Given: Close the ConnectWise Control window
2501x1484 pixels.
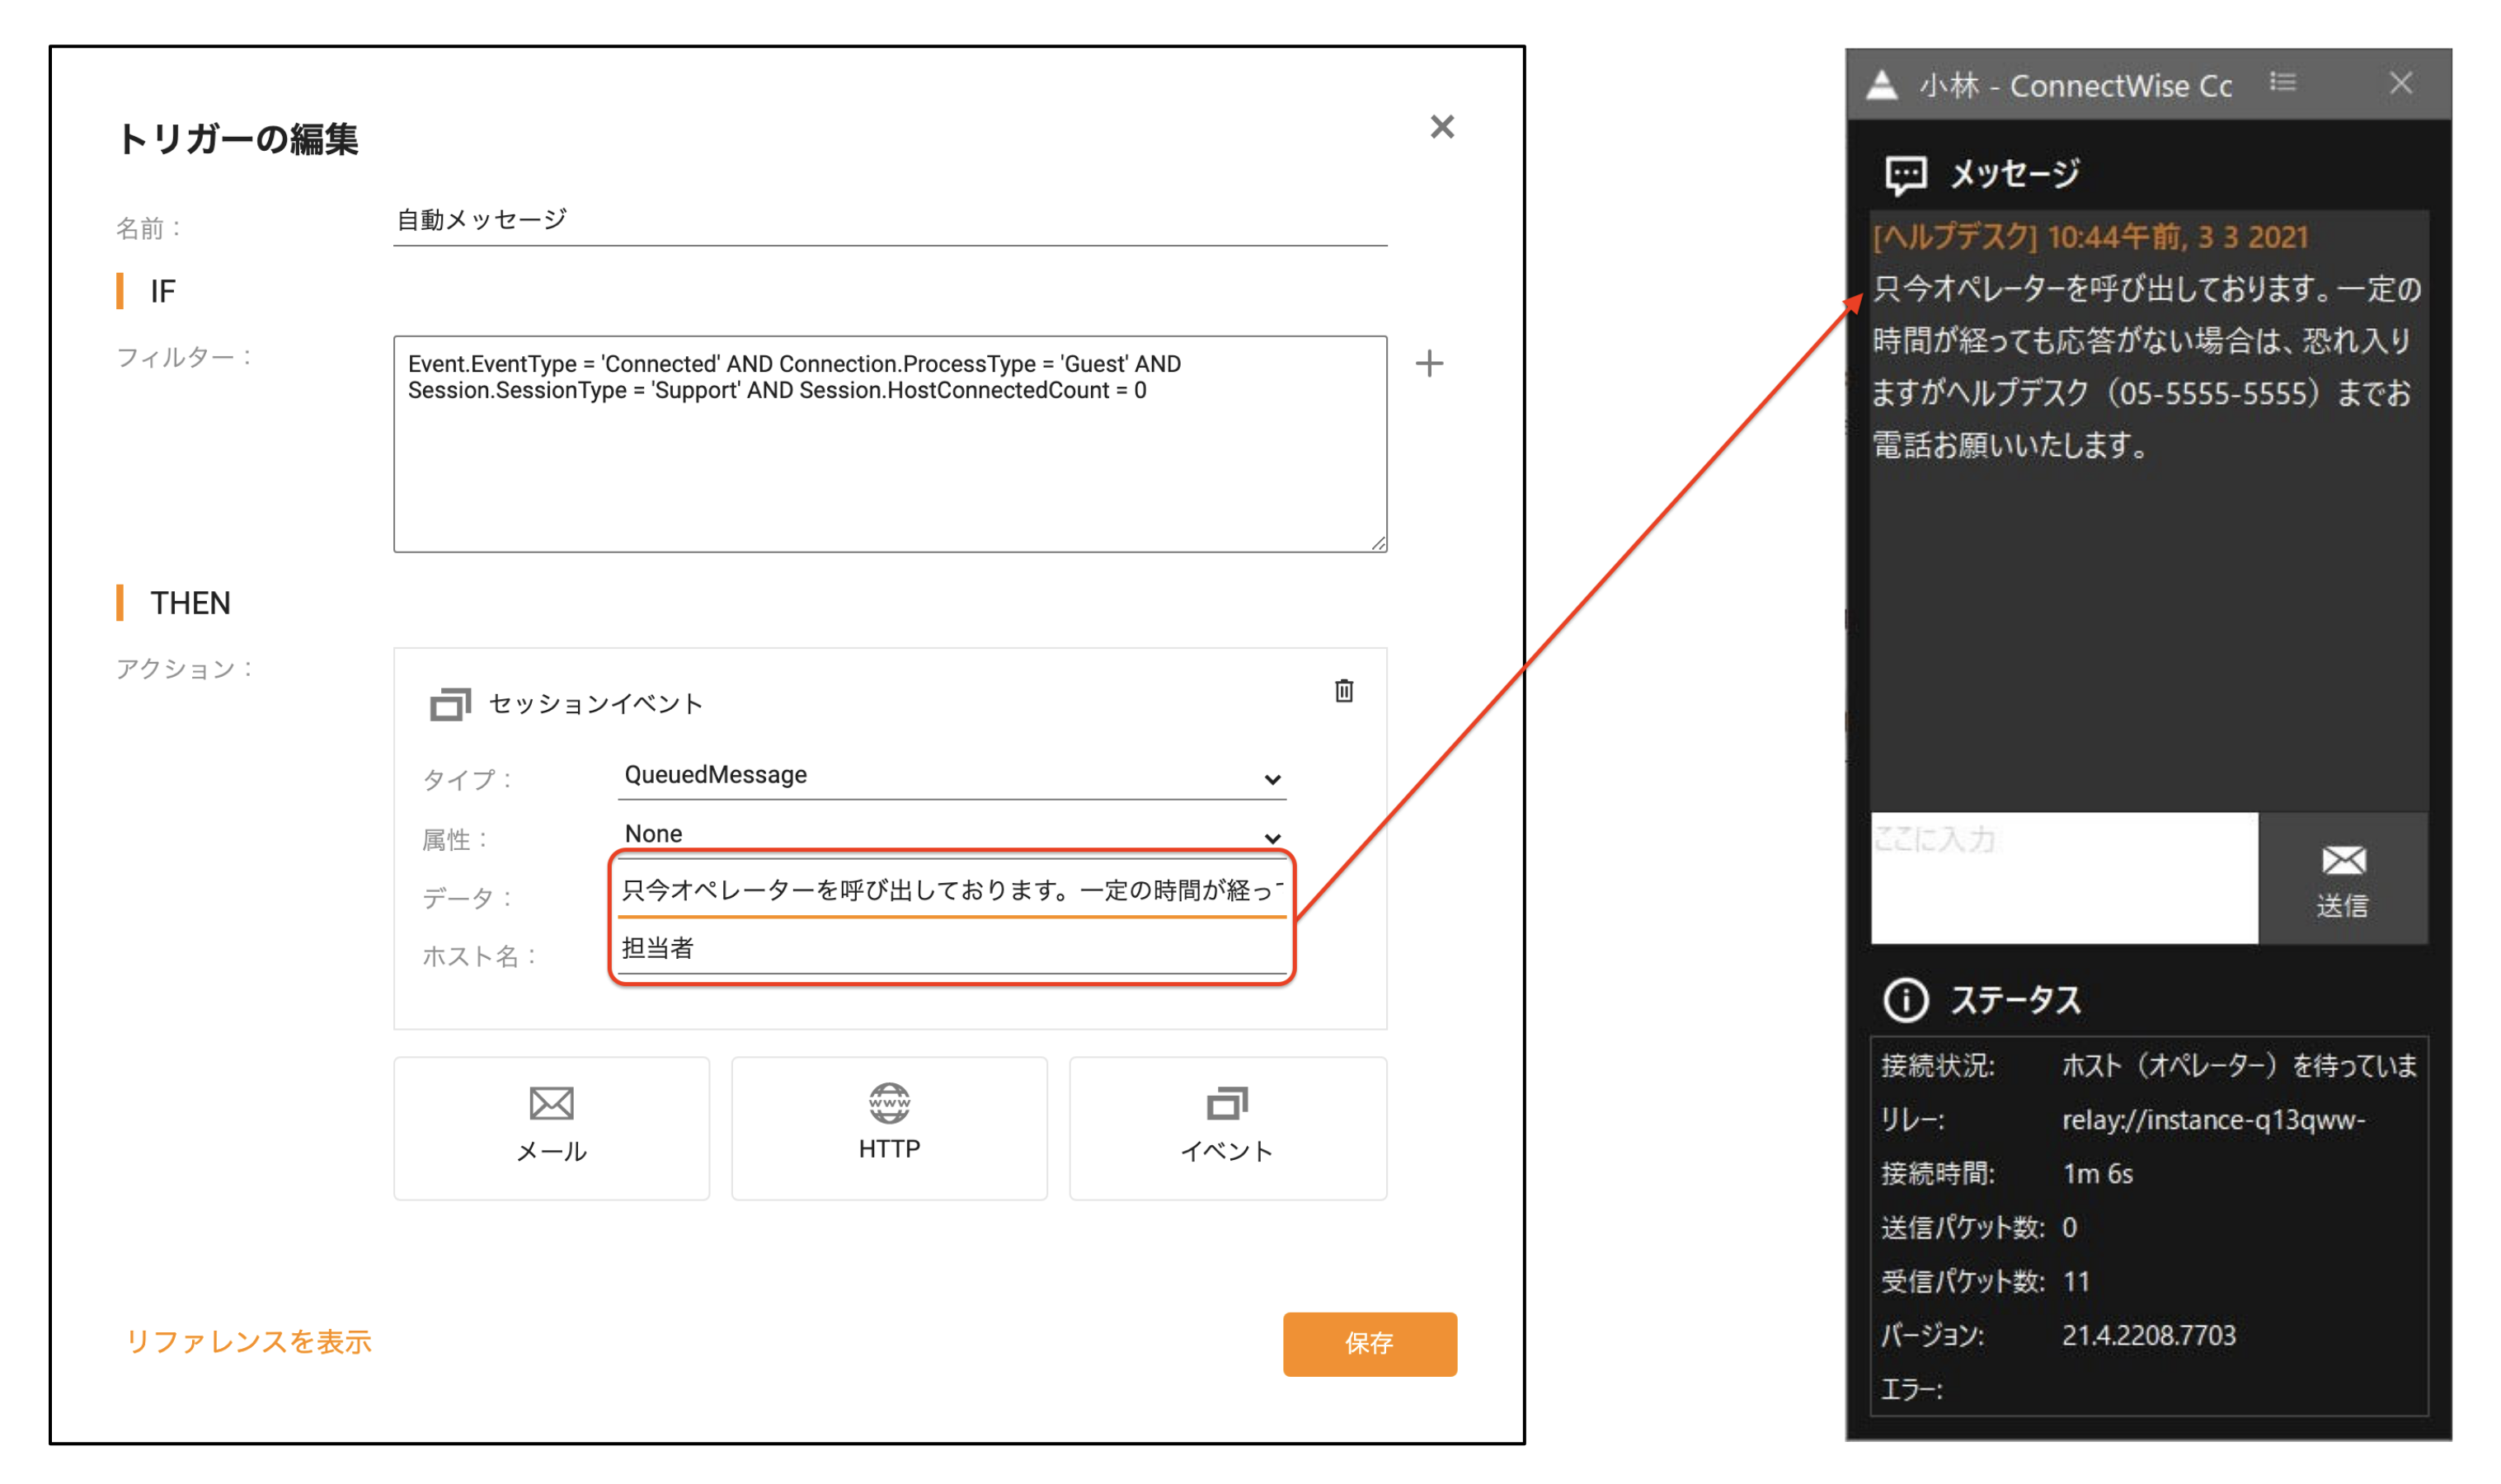Looking at the screenshot, I should coord(2400,83).
